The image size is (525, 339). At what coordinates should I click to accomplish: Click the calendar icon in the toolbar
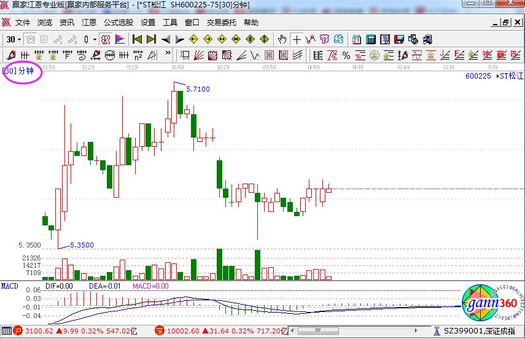tap(357, 39)
